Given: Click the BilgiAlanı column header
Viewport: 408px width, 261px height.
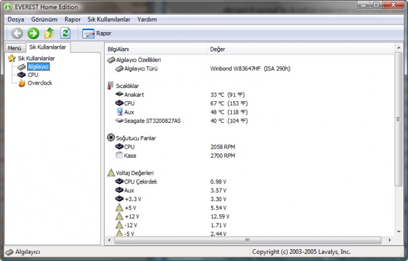Looking at the screenshot, I should pos(157,49).
